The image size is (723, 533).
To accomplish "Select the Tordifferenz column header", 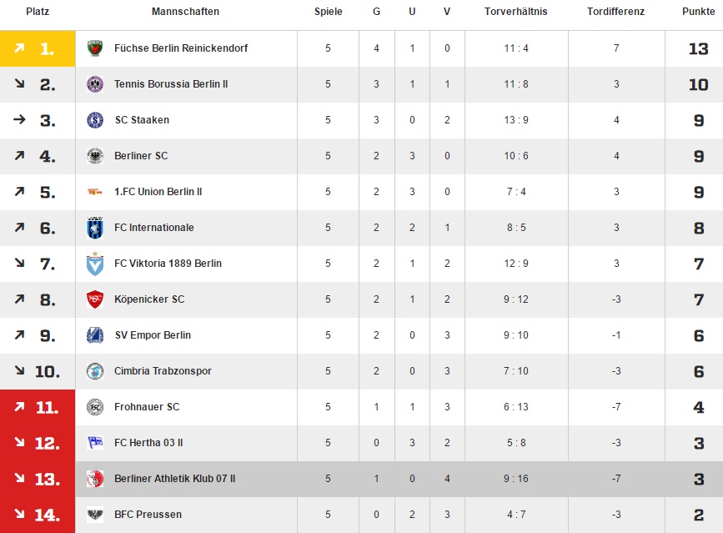I will tap(615, 12).
